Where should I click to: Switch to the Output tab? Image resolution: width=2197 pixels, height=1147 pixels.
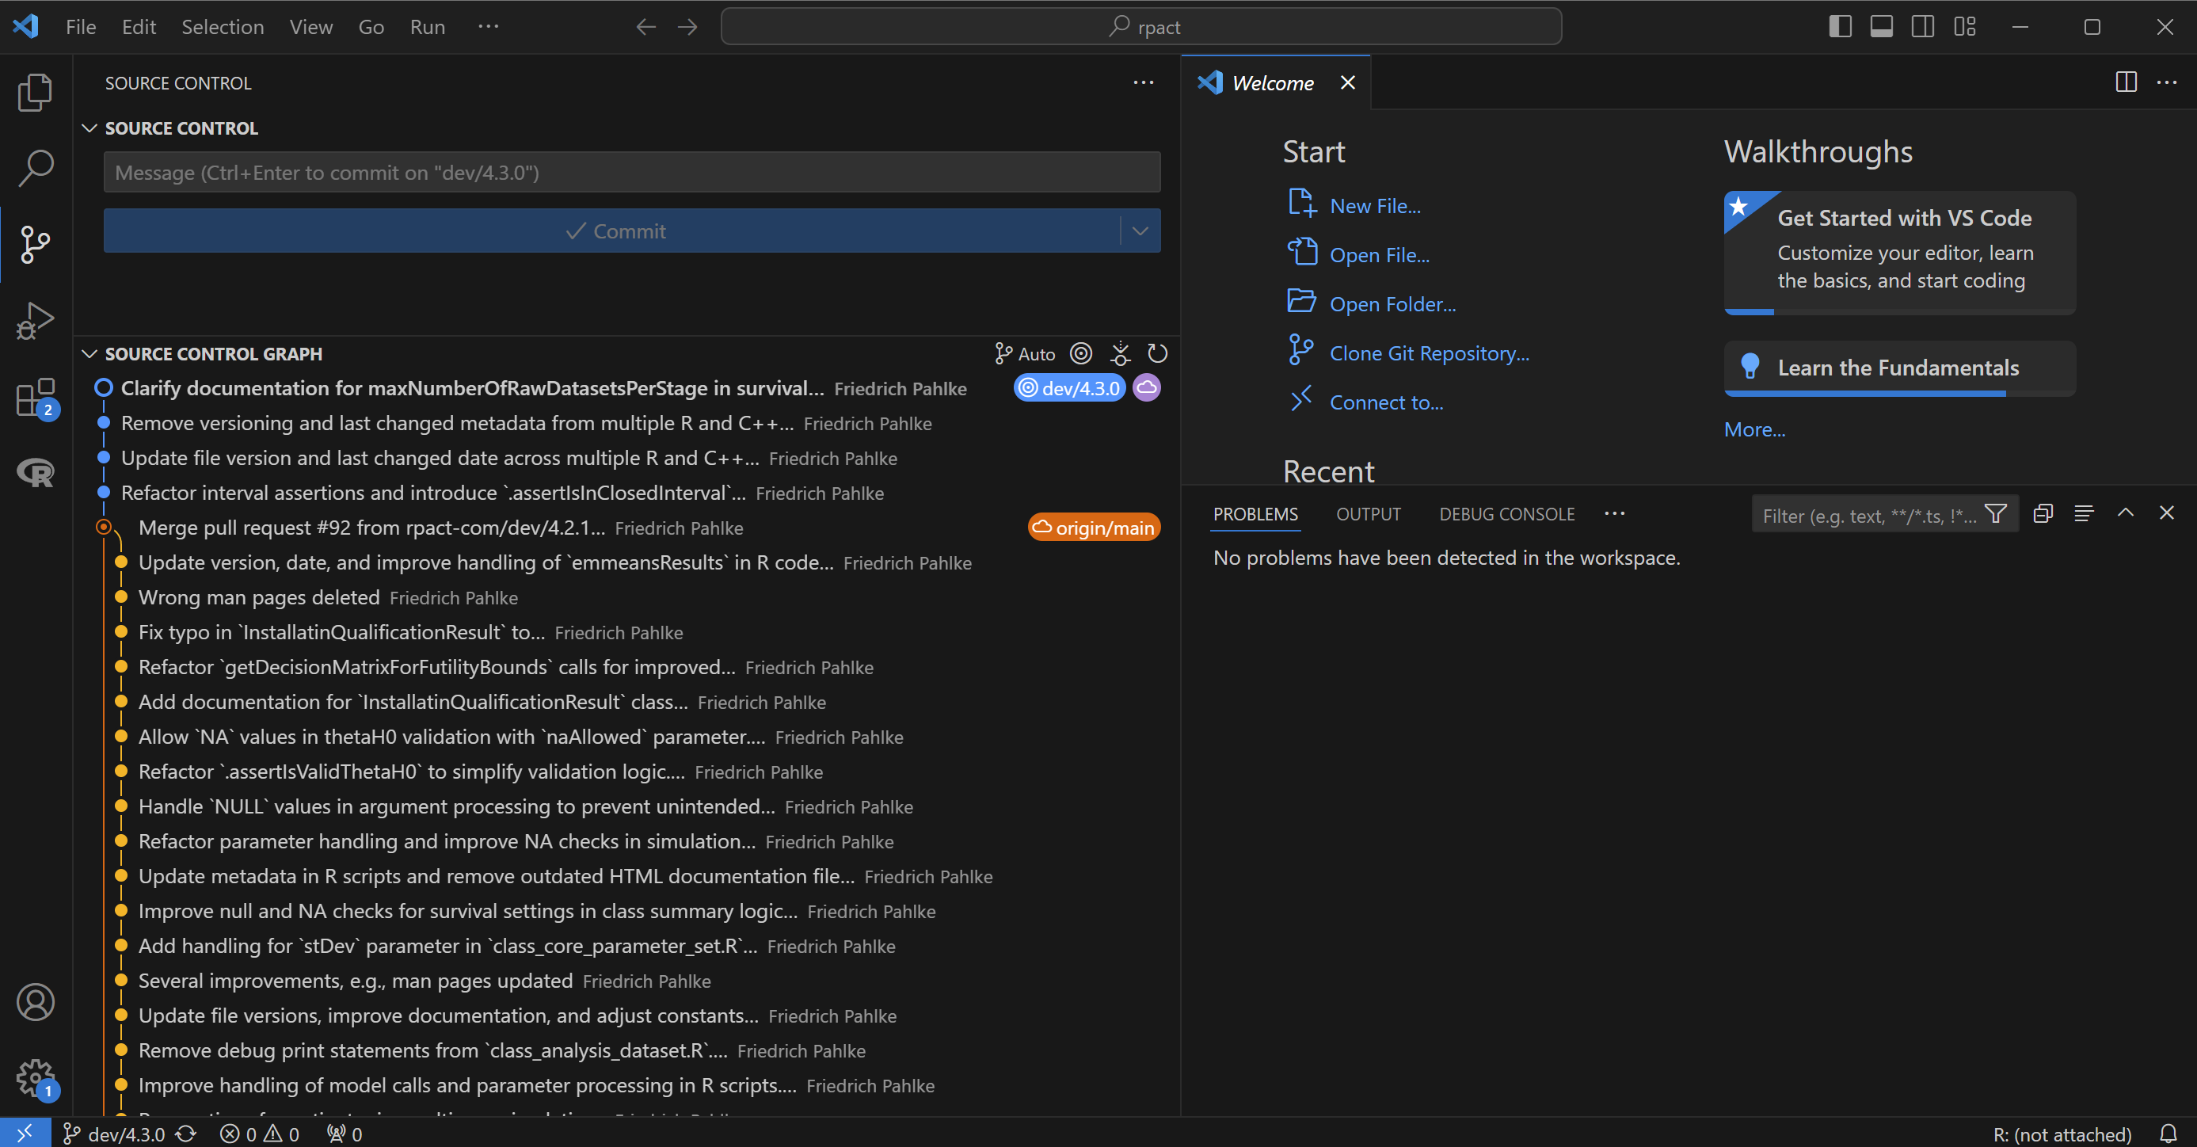click(1368, 514)
